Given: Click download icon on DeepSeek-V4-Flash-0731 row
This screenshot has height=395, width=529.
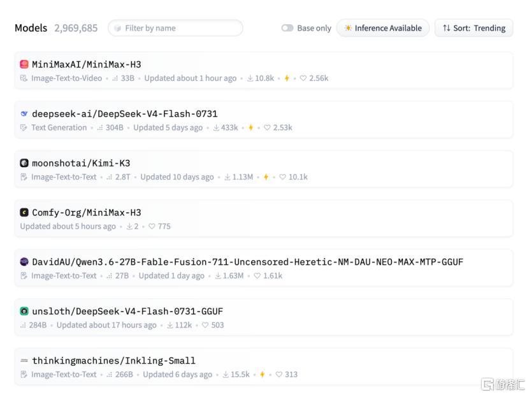Looking at the screenshot, I should (x=216, y=127).
